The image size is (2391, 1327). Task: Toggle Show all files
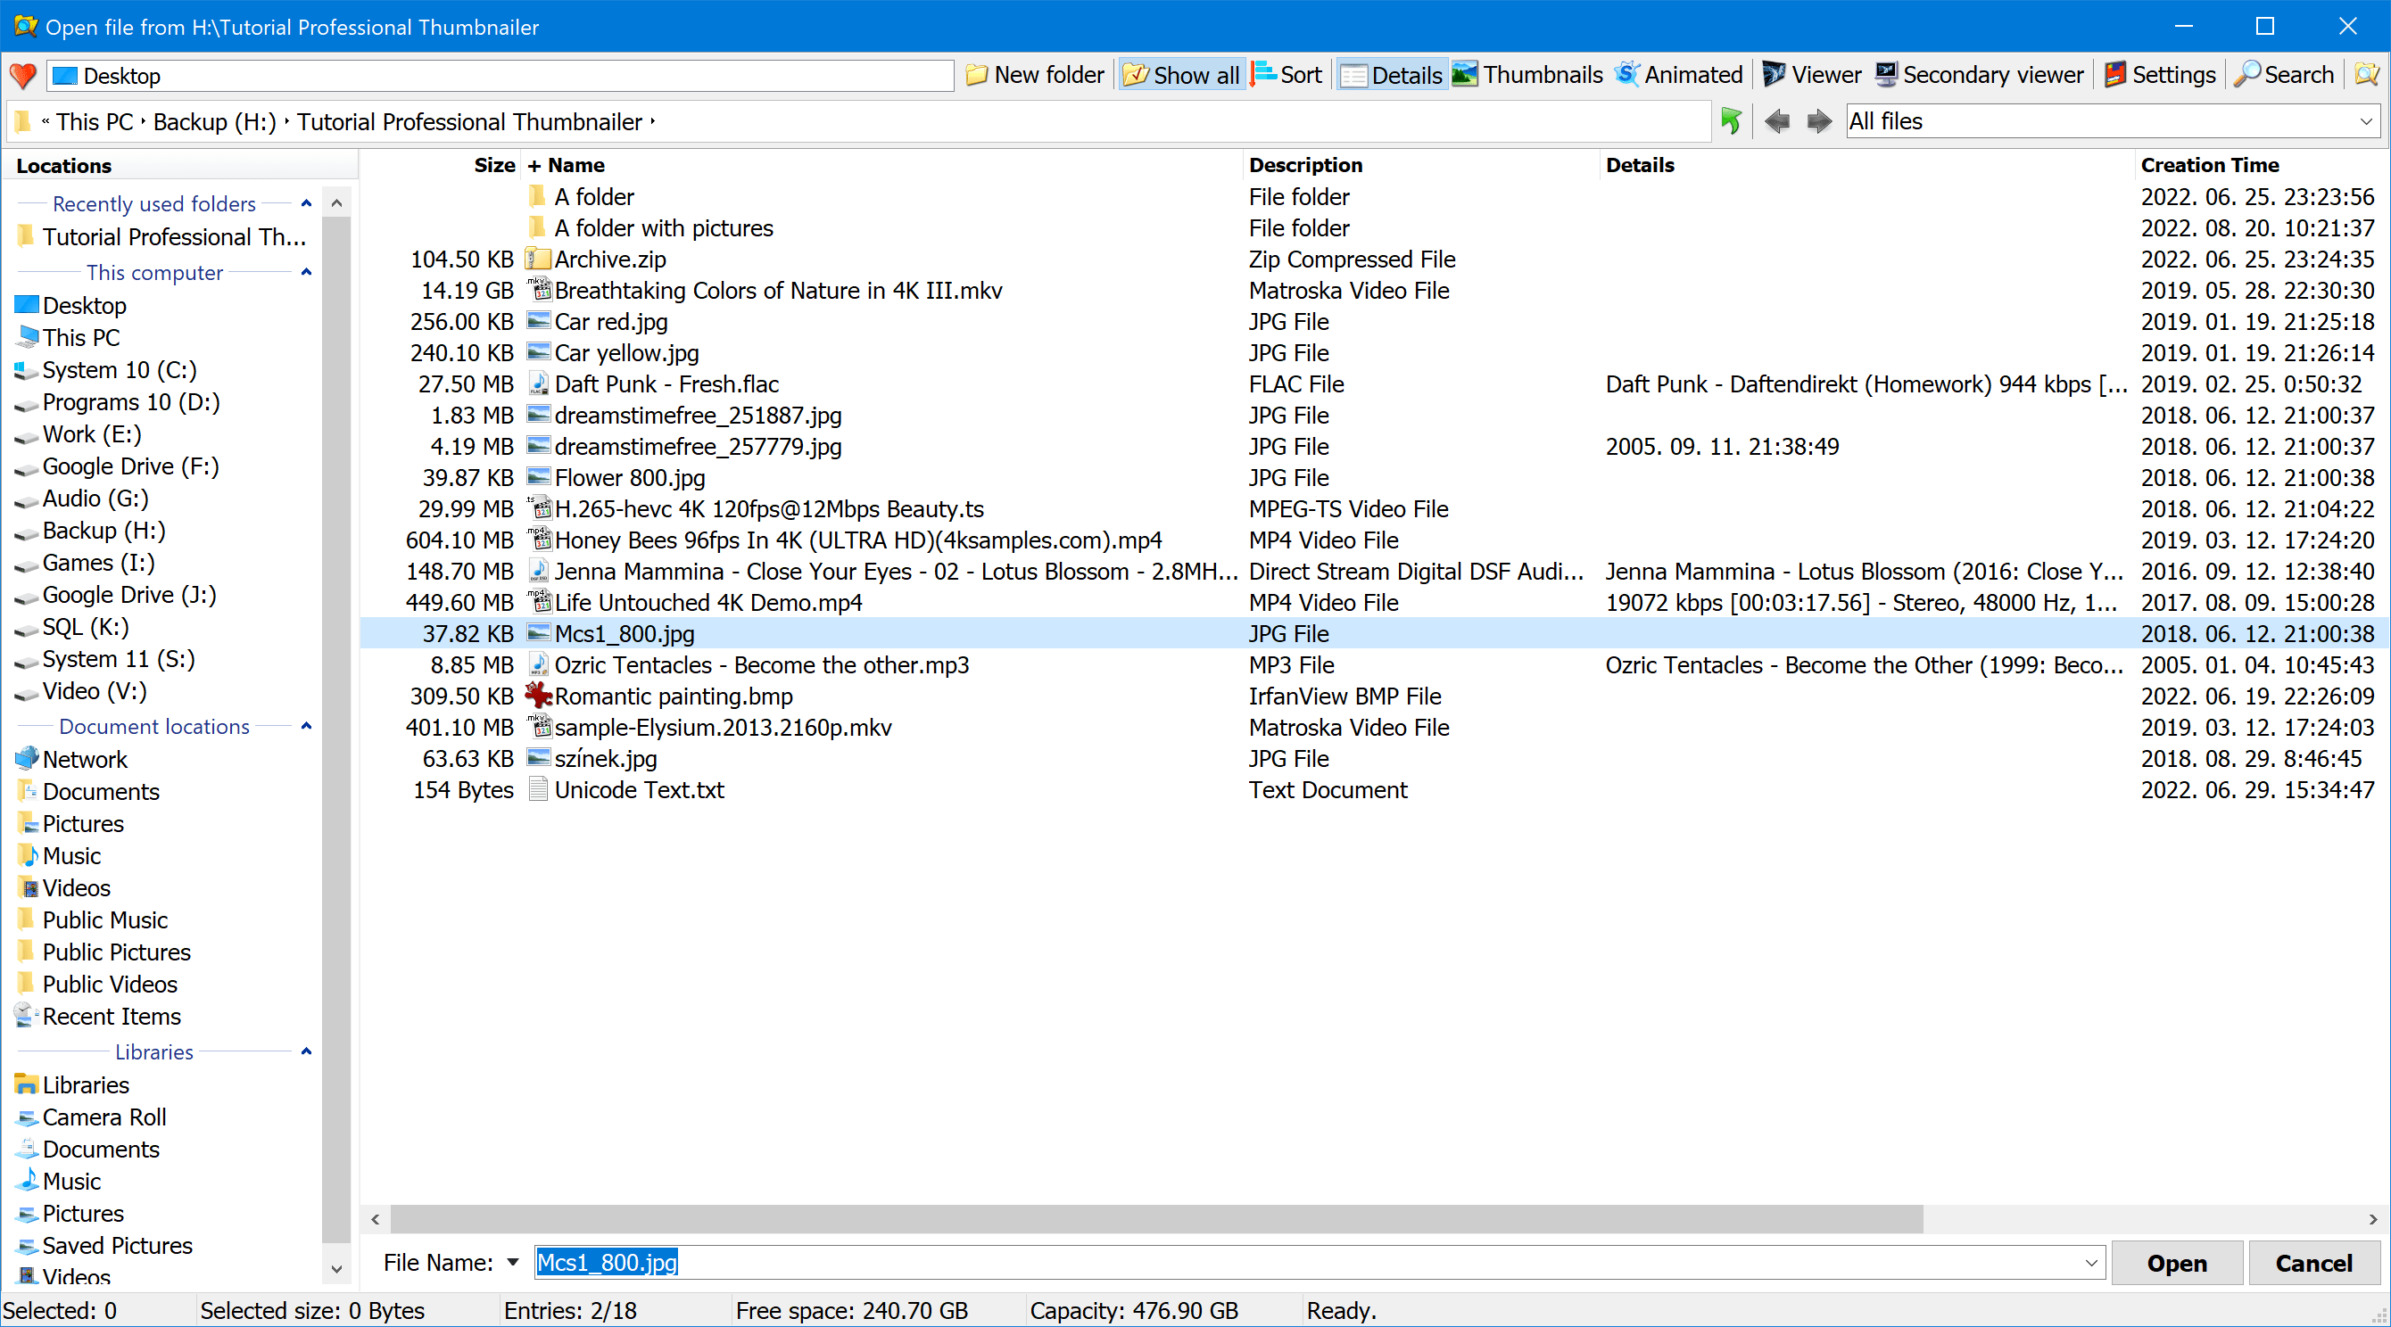tap(1180, 75)
